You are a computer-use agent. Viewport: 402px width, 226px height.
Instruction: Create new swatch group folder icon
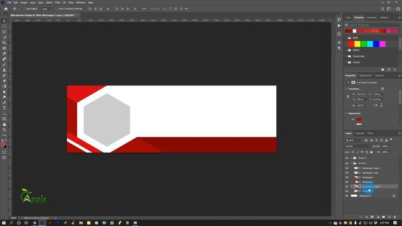click(x=383, y=70)
